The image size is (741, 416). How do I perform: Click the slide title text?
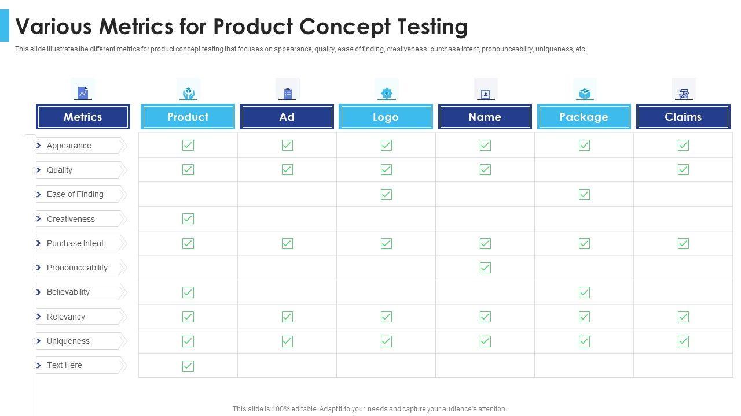point(241,27)
